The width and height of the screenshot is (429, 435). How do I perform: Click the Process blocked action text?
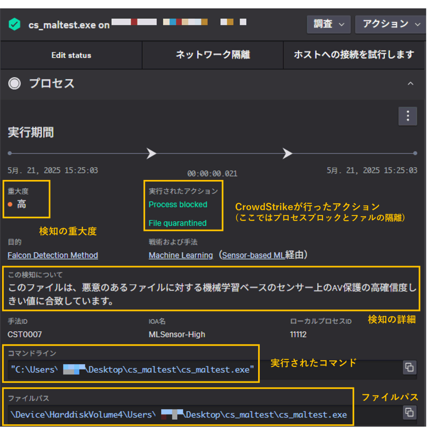[x=178, y=205]
